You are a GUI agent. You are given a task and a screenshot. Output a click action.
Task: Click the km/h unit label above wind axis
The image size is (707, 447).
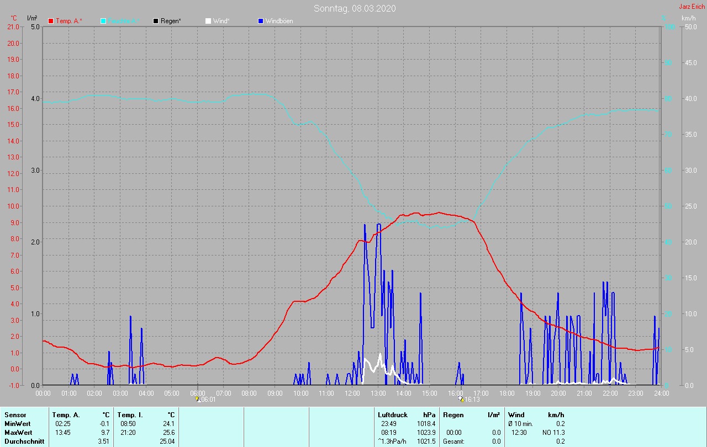pyautogui.click(x=688, y=18)
